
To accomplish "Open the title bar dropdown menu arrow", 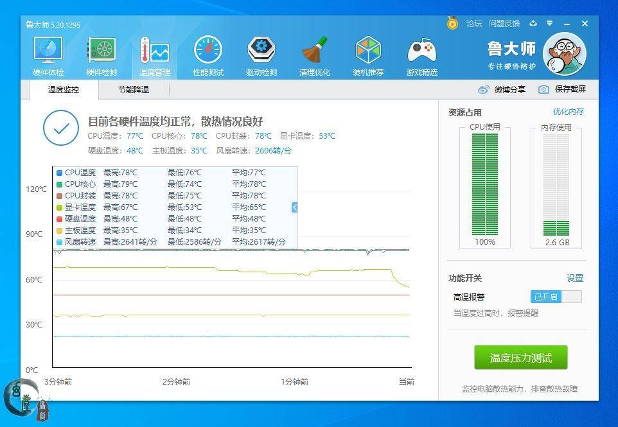I will point(549,23).
